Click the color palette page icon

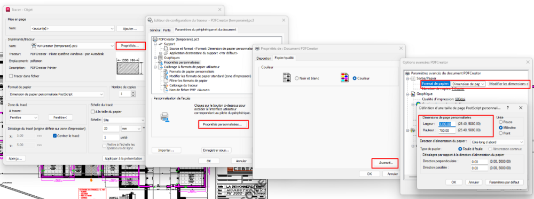[344, 78]
